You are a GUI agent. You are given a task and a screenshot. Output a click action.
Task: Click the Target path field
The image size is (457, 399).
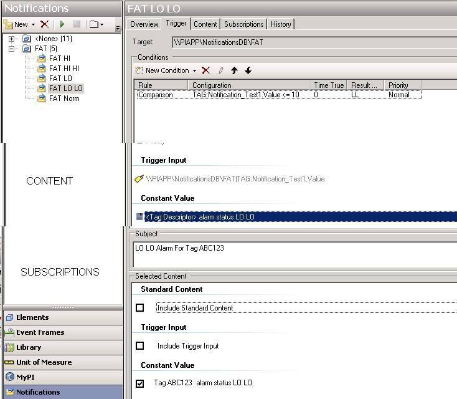click(x=314, y=42)
